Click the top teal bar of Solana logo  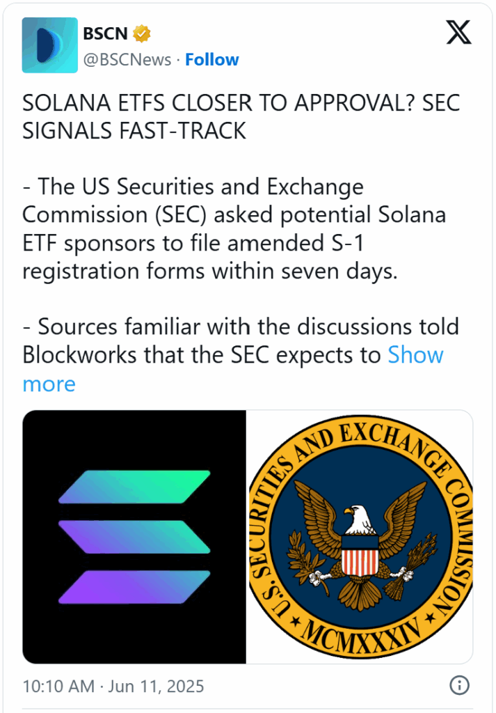134,487
